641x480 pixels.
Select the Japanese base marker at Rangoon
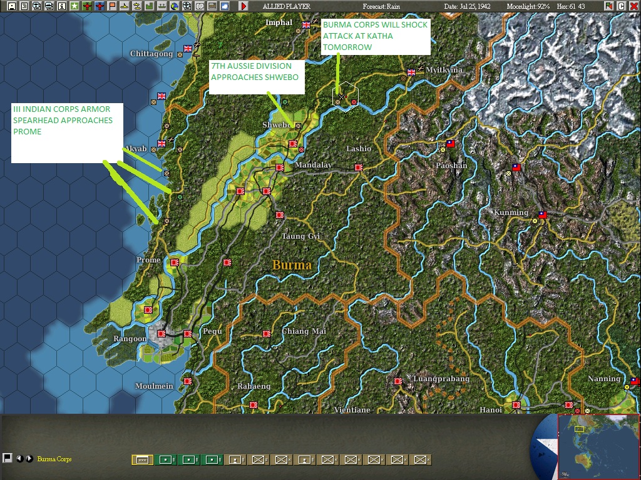[x=162, y=334]
